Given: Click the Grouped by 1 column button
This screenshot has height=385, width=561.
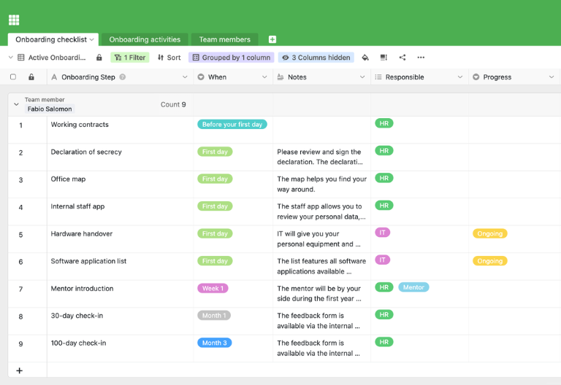Looking at the screenshot, I should coord(231,58).
